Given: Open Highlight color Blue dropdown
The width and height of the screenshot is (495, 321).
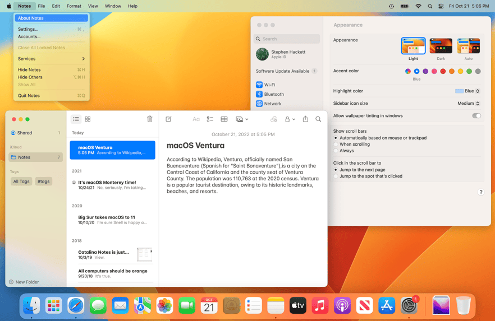Looking at the screenshot, I should pyautogui.click(x=467, y=91).
